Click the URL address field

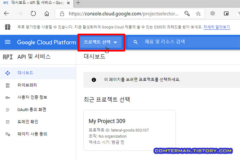123,14
